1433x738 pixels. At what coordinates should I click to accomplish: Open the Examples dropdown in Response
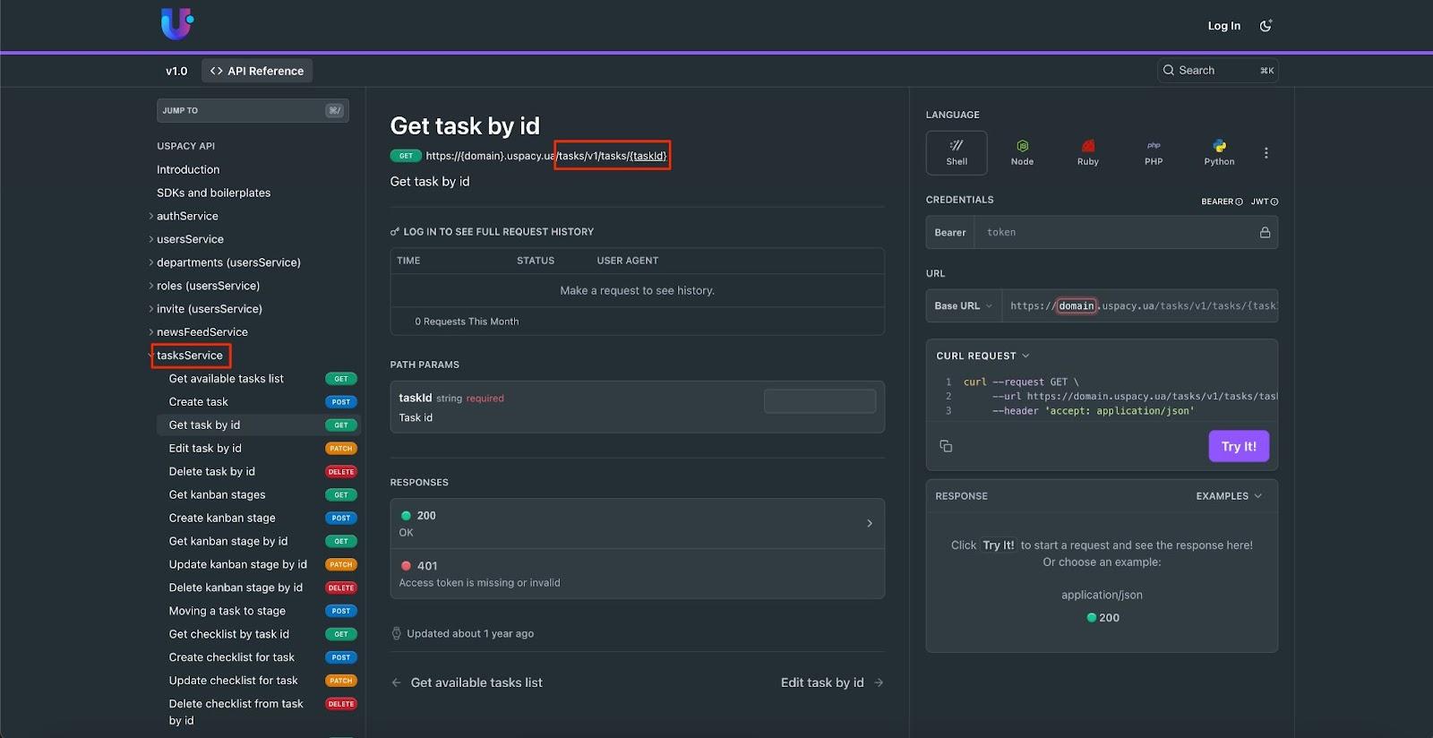(x=1228, y=496)
